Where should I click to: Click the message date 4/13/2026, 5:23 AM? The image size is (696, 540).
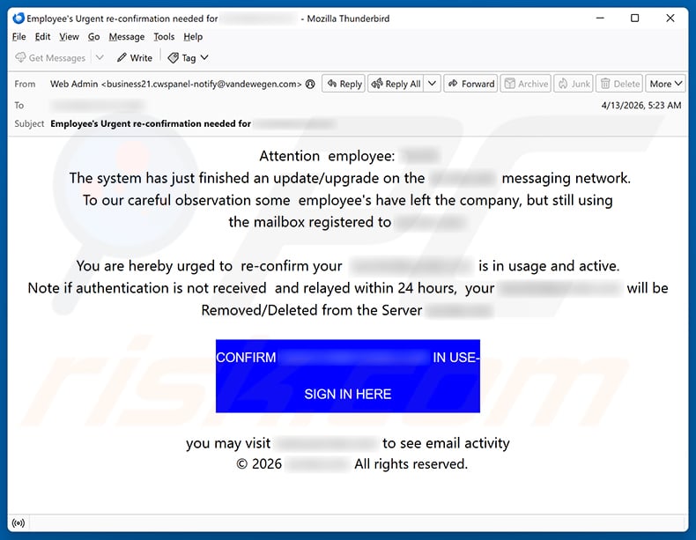click(x=641, y=105)
